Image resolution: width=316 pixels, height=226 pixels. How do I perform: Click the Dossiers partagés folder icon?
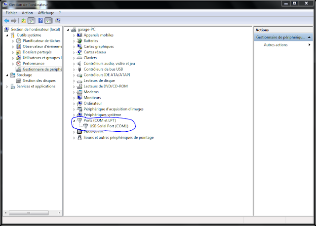19,52
